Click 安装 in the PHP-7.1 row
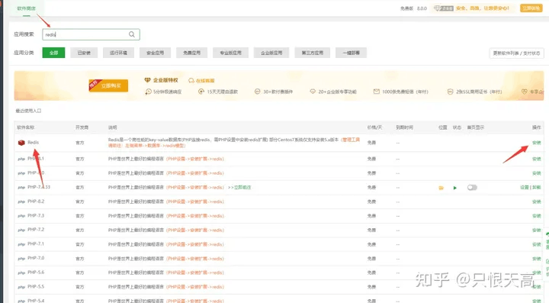 coord(536,244)
